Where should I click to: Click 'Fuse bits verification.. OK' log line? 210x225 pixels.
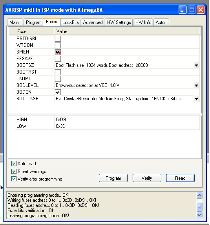[31, 210]
